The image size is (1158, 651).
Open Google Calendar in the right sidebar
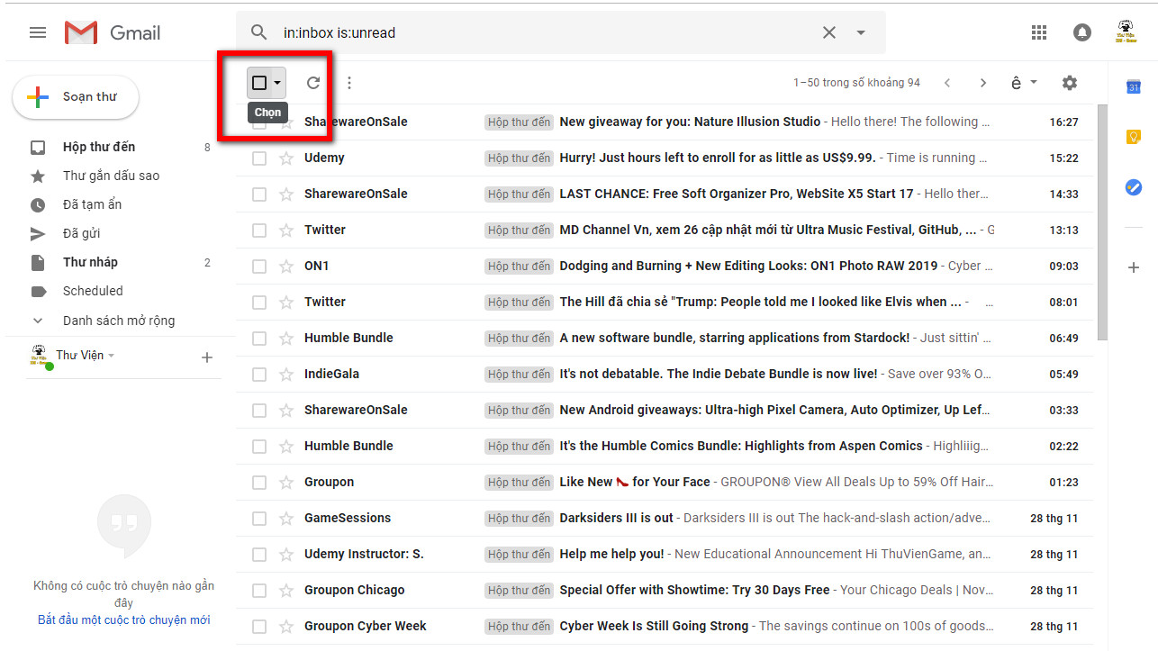pyautogui.click(x=1133, y=86)
